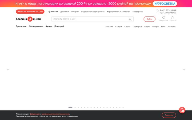Select the Москва city selector
The height and width of the screenshot is (120, 192).
point(54,11)
